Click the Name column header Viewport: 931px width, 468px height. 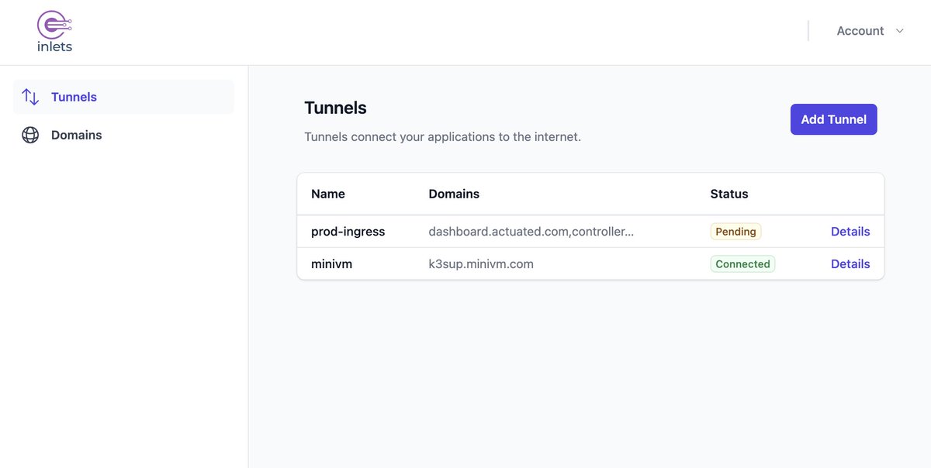pos(328,194)
